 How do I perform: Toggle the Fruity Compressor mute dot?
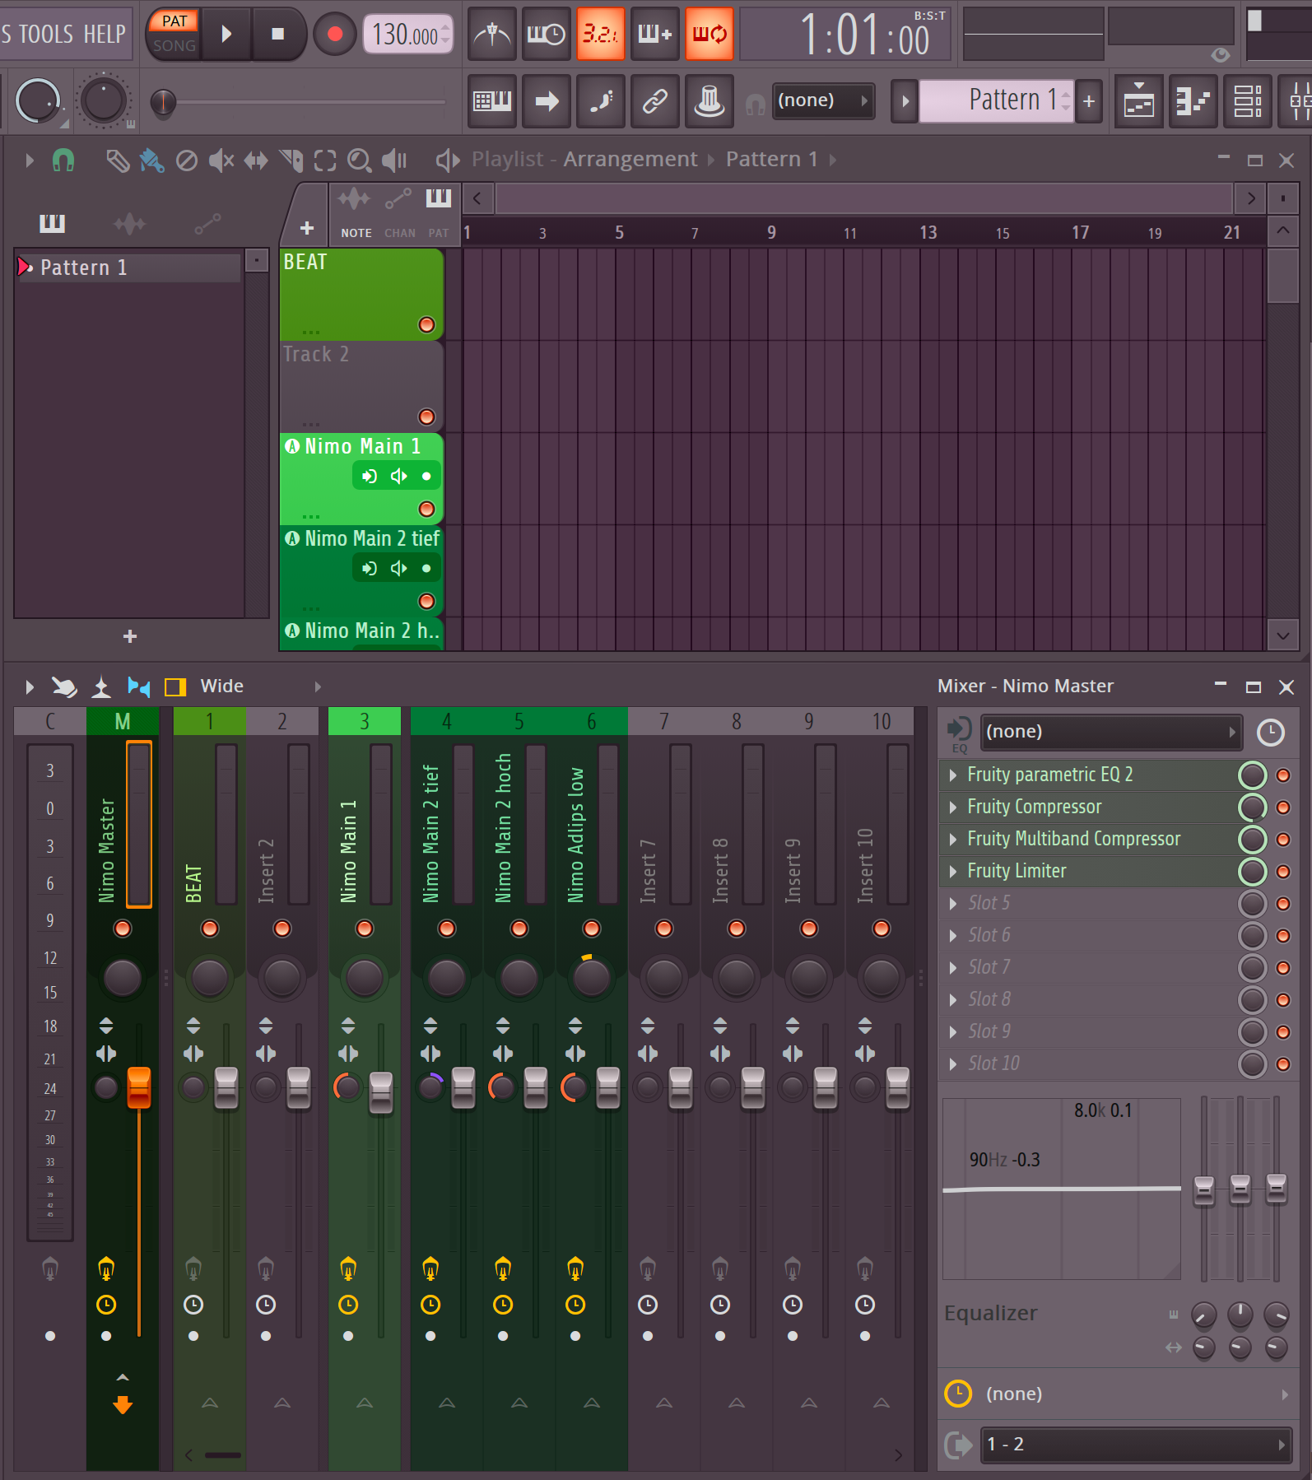tap(1283, 807)
